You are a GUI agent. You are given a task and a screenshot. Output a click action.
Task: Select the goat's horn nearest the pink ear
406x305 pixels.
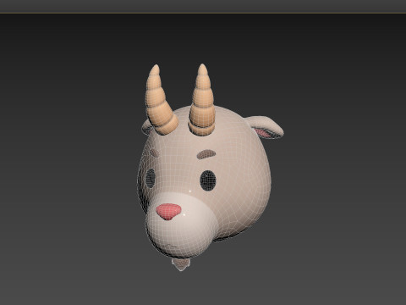(202, 100)
